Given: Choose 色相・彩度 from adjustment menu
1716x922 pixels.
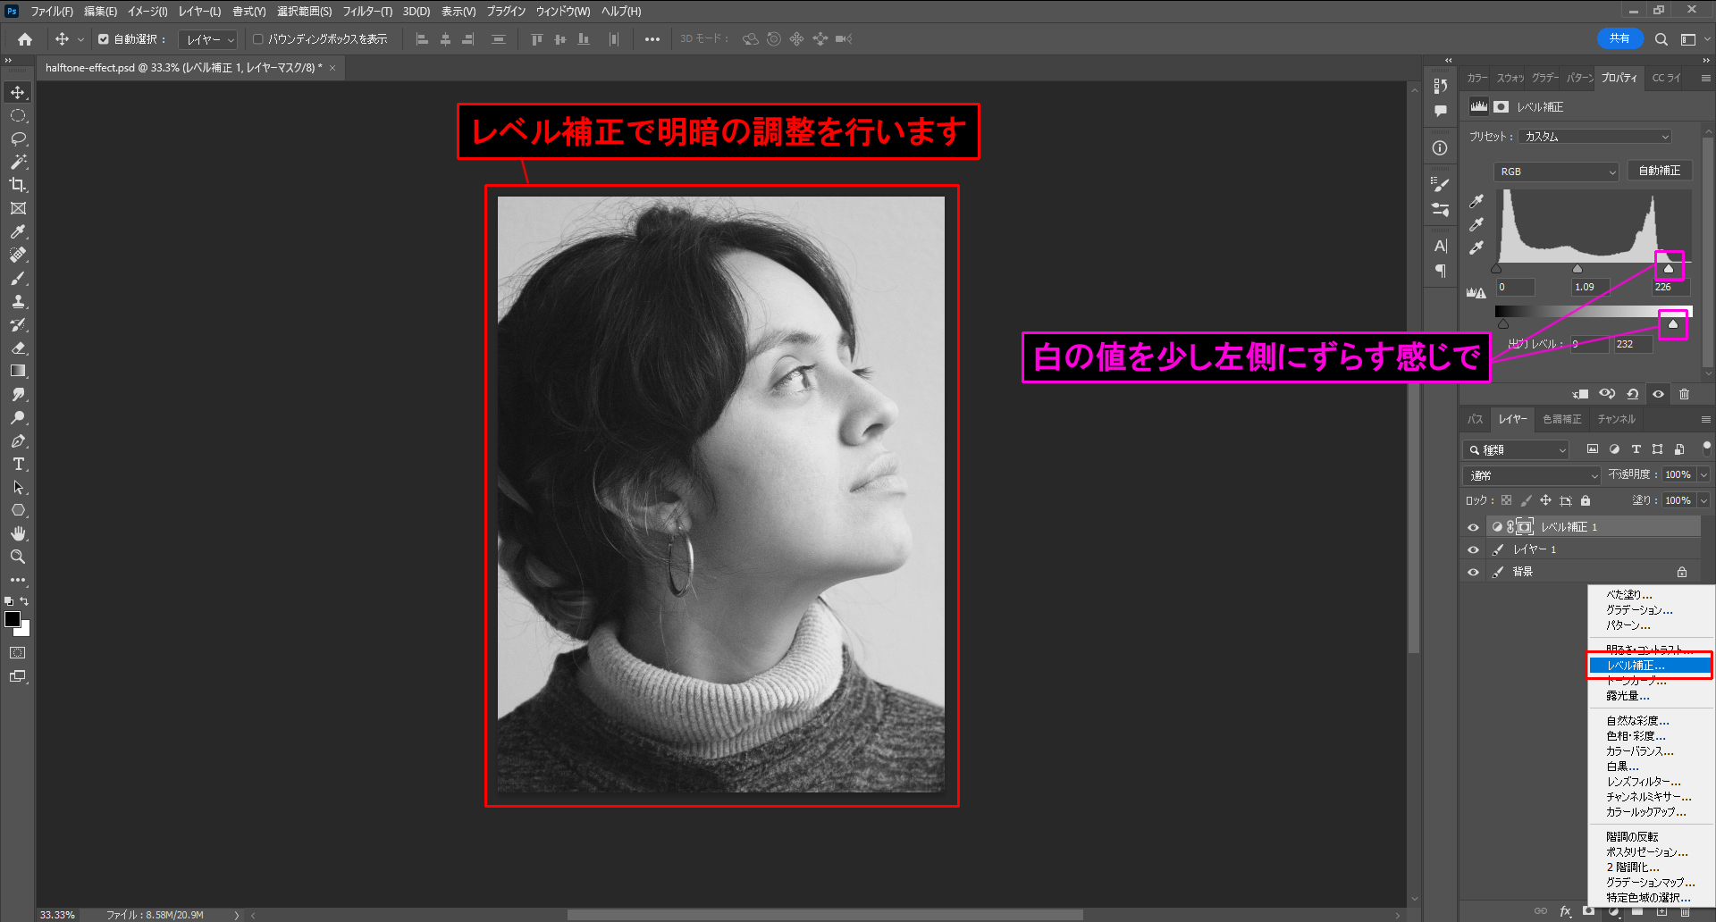Looking at the screenshot, I should (x=1635, y=736).
